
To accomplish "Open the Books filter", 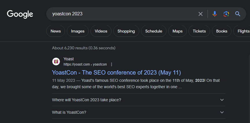I will 222,31.
